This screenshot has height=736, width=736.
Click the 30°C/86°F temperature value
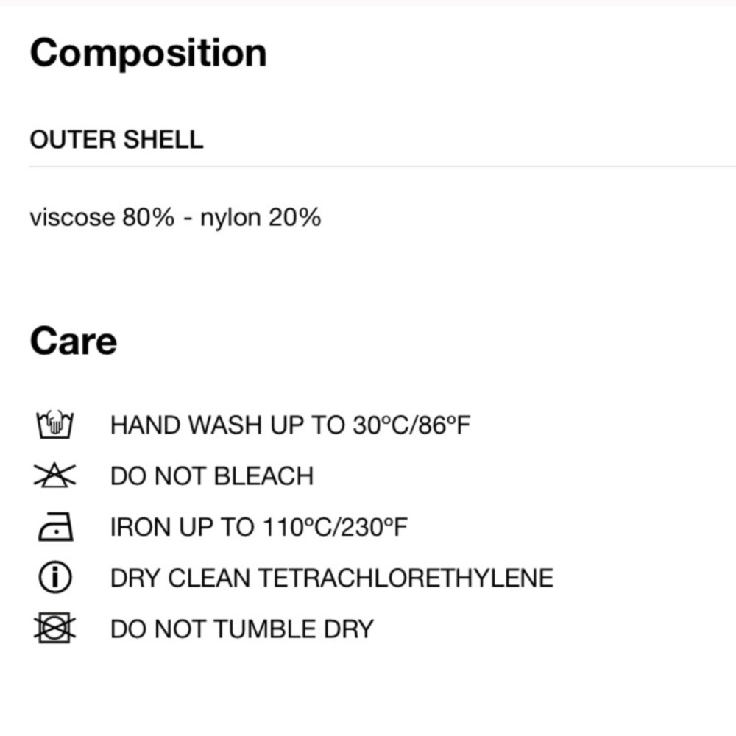click(x=411, y=425)
